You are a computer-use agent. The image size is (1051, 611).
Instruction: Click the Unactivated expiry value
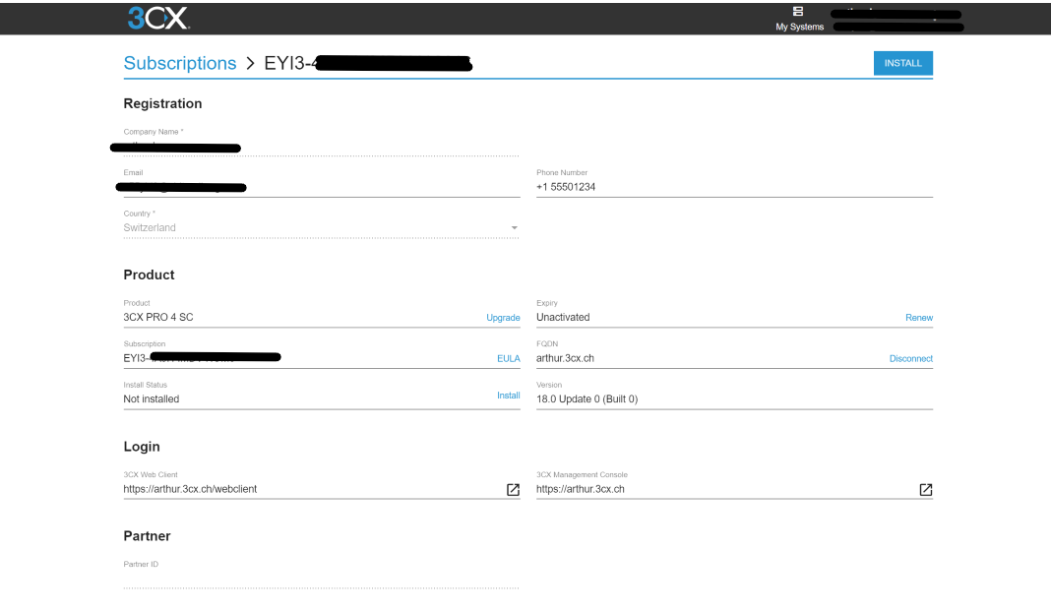pos(563,317)
